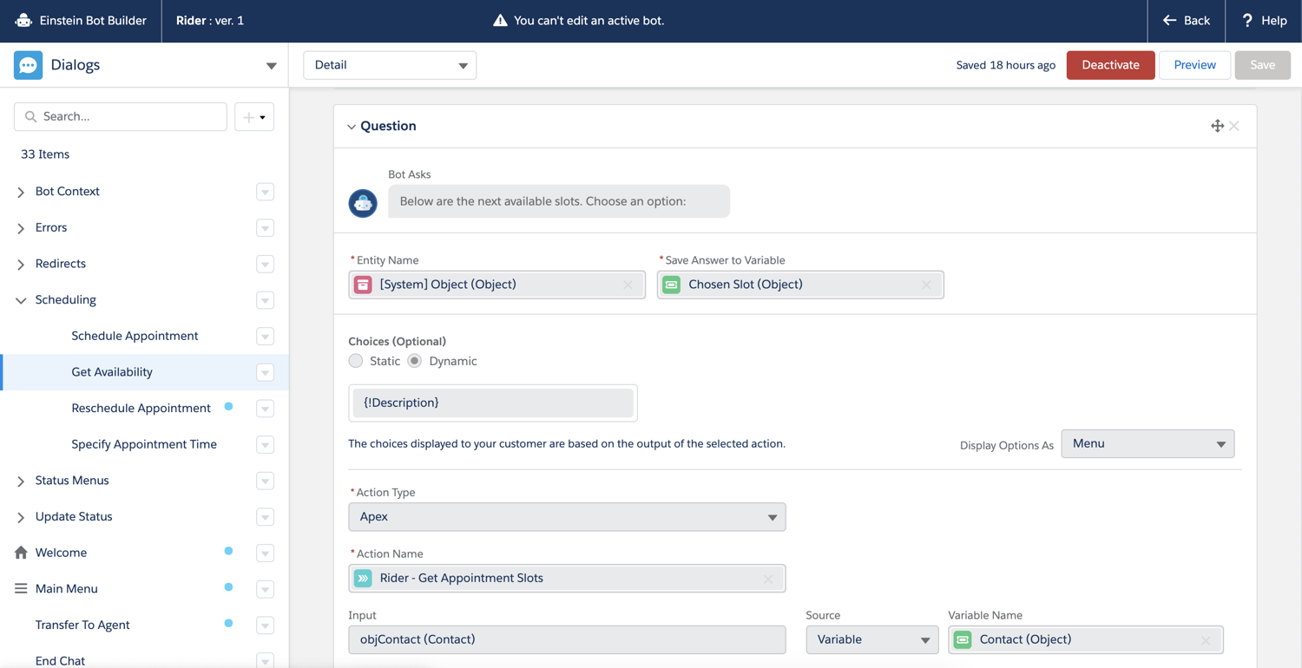
Task: Click the Welcome home icon
Action: click(21, 553)
